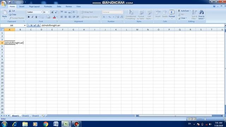This screenshot has height=127, width=226.
Task: Open the Format cells dropdown
Action: click(172, 14)
